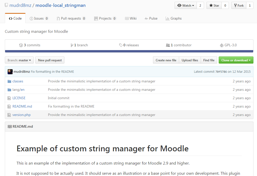Click the New pull request button

point(50,60)
